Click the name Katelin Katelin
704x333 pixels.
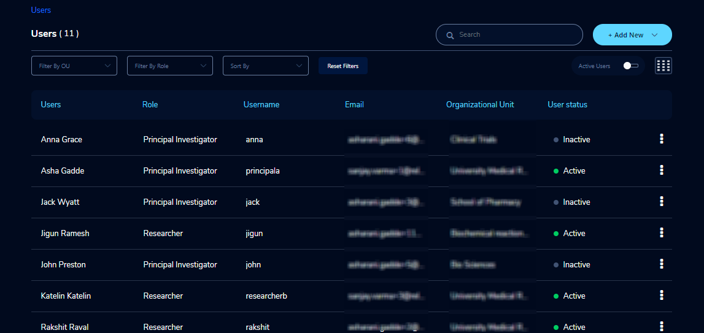66,296
